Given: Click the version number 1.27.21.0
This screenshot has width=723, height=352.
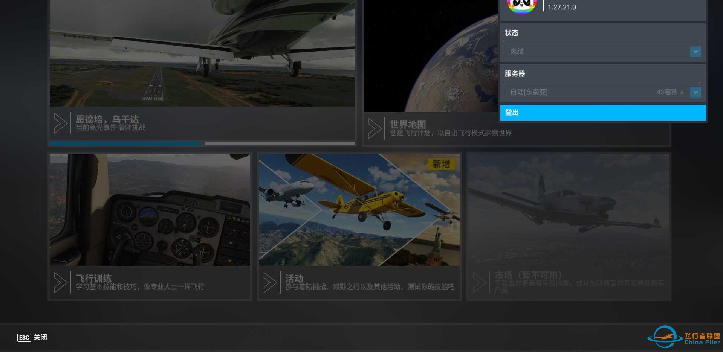Looking at the screenshot, I should [x=562, y=7].
